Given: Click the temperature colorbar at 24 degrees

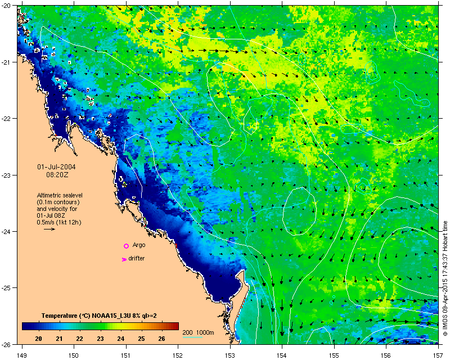Looking at the screenshot, I should coord(121,326).
